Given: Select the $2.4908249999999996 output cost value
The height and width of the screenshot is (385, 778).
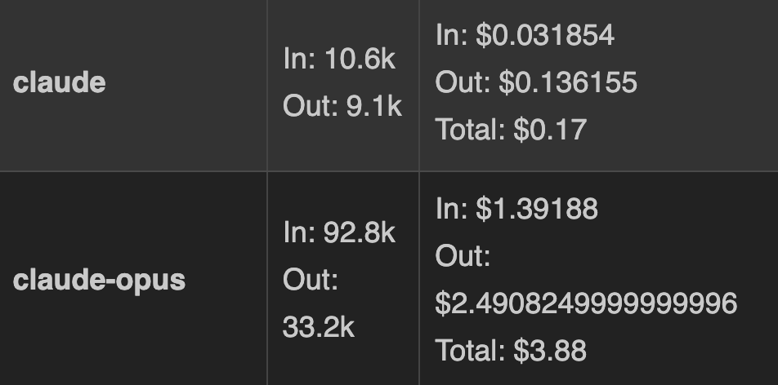Looking at the screenshot, I should [586, 303].
